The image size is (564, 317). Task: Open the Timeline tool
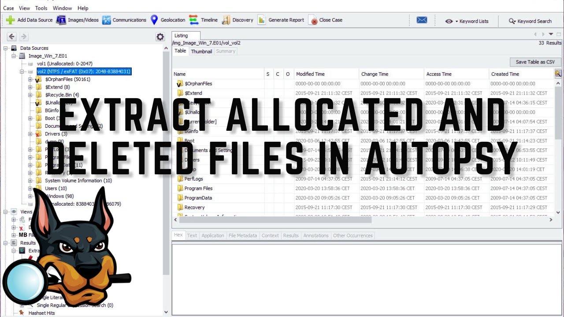[x=203, y=20]
